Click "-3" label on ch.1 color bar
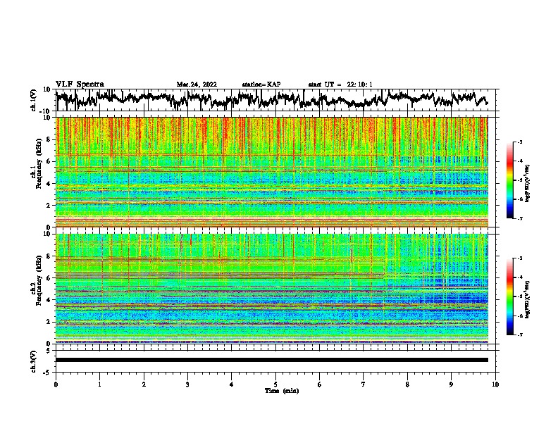558x431 pixels. coord(520,142)
